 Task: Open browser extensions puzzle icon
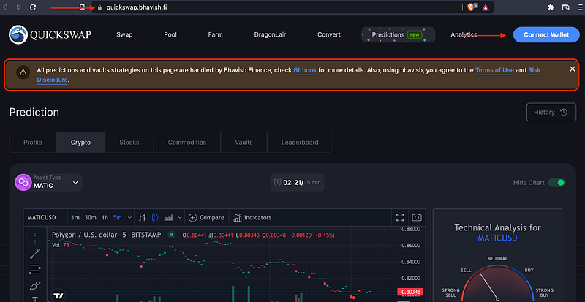(x=551, y=7)
